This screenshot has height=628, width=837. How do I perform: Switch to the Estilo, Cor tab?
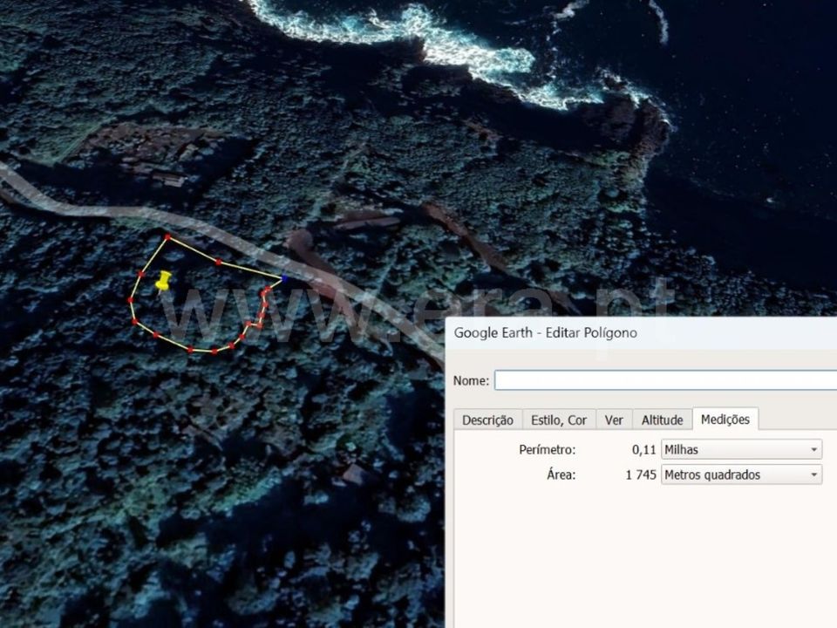click(x=559, y=420)
